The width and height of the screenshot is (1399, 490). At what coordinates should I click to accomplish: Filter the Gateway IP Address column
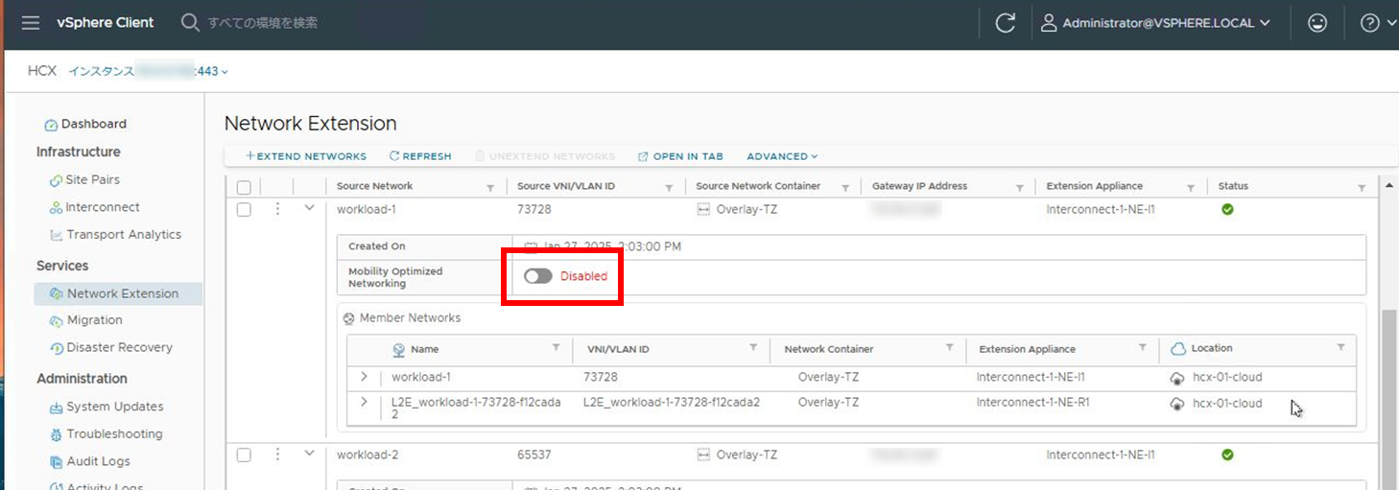[x=1018, y=188]
